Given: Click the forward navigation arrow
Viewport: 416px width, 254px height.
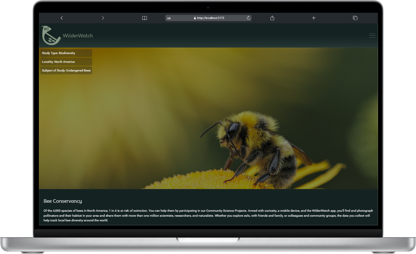Looking at the screenshot, I should (103, 18).
